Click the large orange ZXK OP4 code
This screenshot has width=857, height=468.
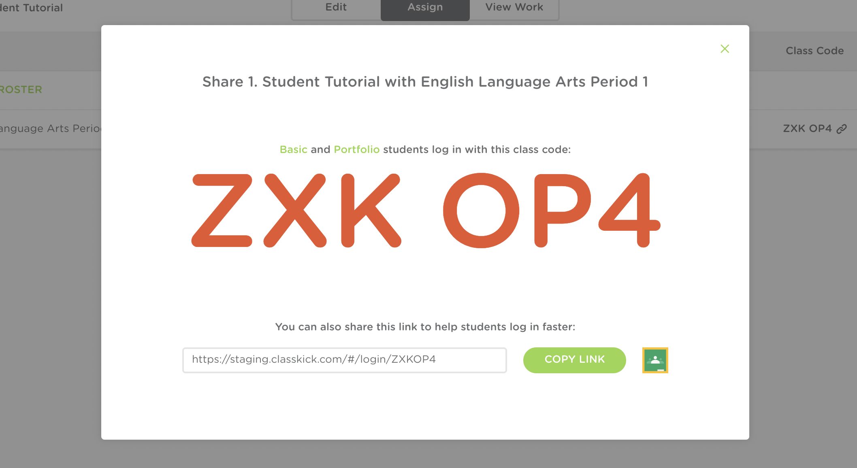pos(425,211)
